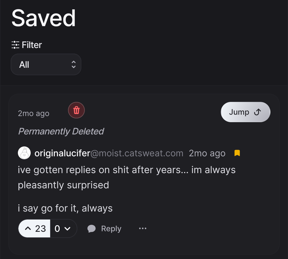Click the Filter sliders icon
288x259 pixels.
click(15, 45)
